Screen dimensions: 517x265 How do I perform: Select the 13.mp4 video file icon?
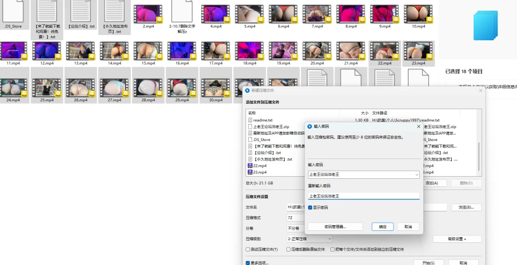81,51
